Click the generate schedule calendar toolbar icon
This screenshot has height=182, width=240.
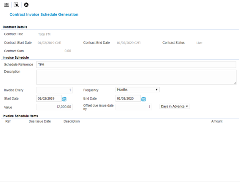pos(6,5)
